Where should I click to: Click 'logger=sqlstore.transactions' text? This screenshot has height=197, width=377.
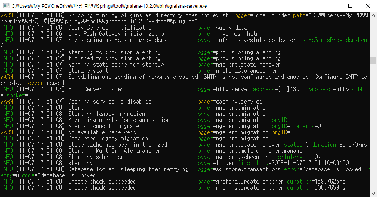(x=238, y=169)
